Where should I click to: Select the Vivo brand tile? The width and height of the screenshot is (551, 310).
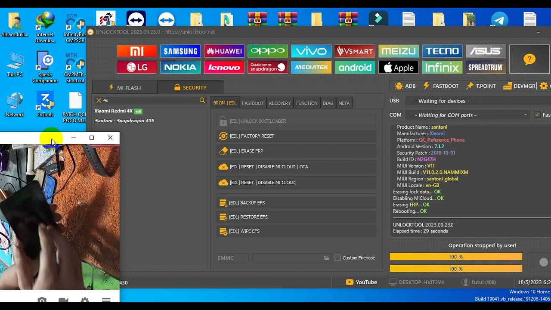point(311,52)
